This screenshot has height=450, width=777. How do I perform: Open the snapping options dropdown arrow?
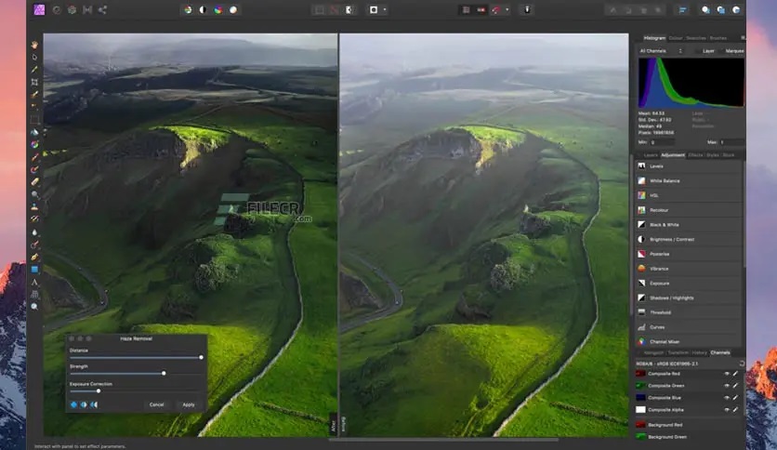[507, 10]
